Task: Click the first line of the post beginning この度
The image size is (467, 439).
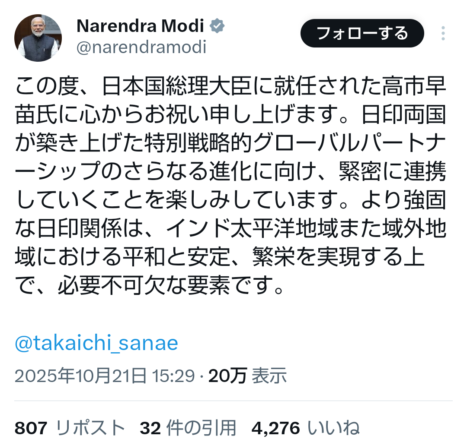Action: (230, 88)
